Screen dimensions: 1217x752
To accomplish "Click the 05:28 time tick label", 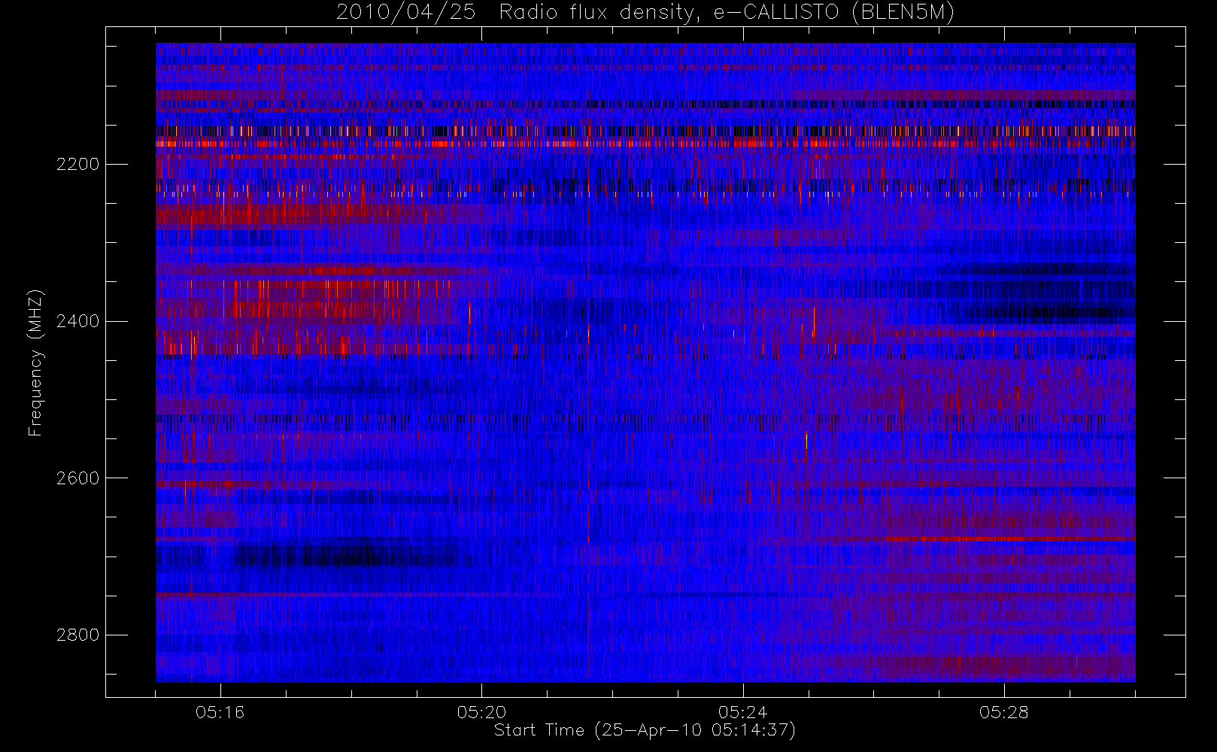I will pos(1004,712).
